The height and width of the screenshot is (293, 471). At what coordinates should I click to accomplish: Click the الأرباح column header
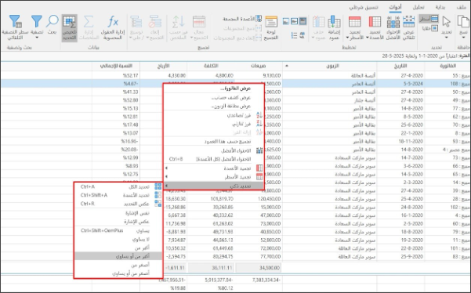[x=163, y=66]
